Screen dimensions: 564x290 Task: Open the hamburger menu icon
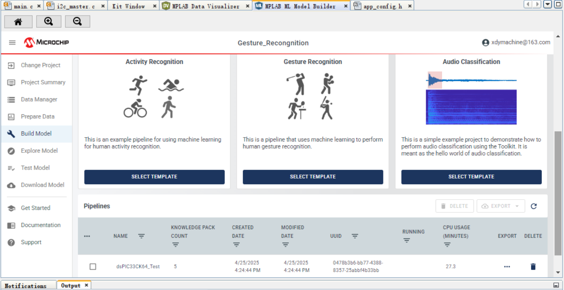tap(12, 43)
